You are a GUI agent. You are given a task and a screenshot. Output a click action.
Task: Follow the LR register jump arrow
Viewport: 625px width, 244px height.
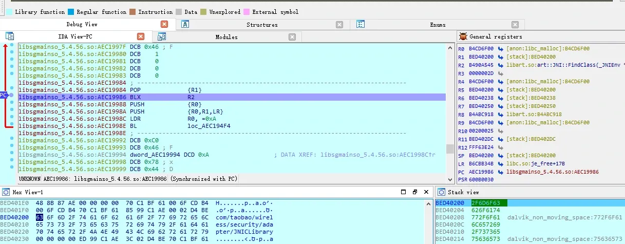pyautogui.click(x=500, y=163)
